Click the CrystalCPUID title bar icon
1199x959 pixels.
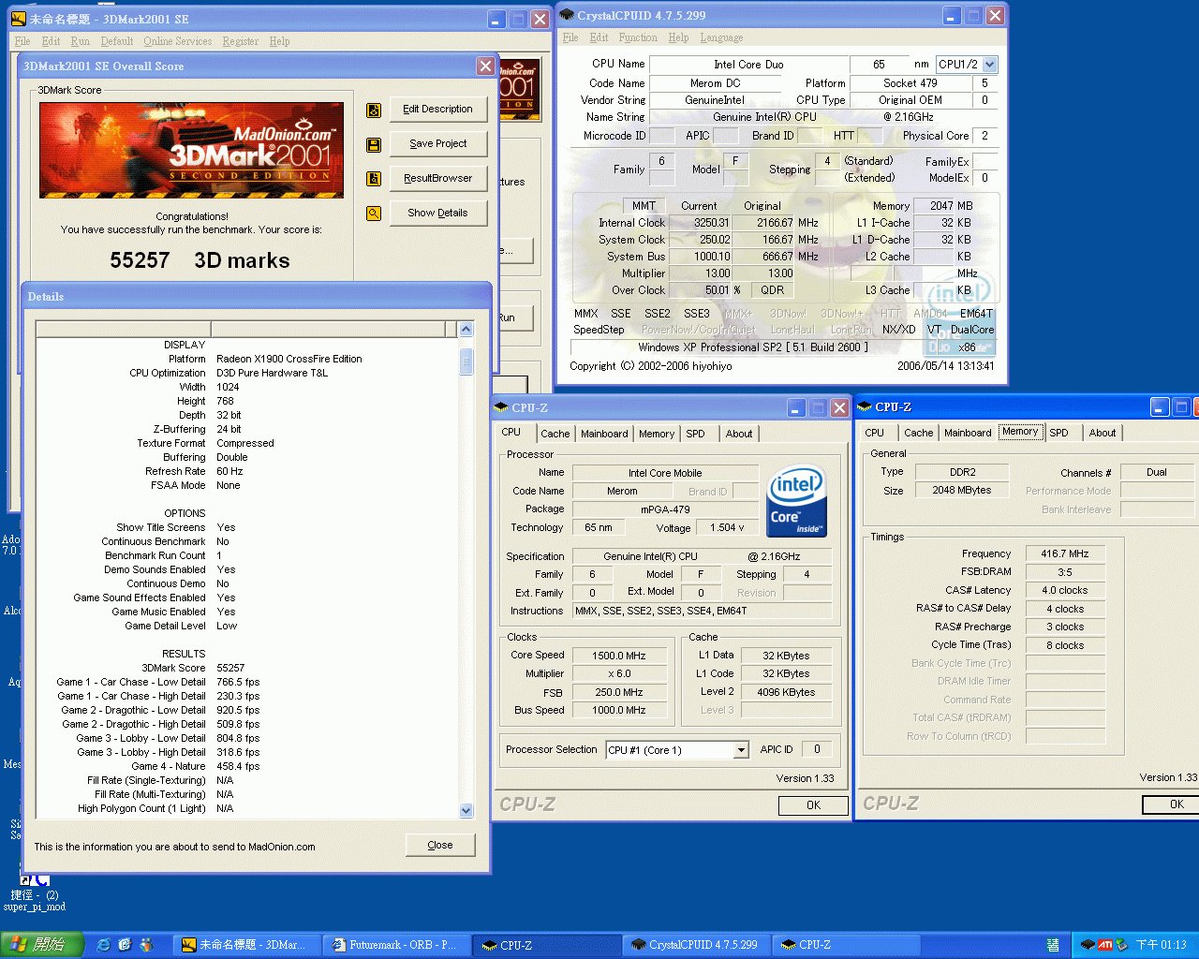click(x=566, y=15)
